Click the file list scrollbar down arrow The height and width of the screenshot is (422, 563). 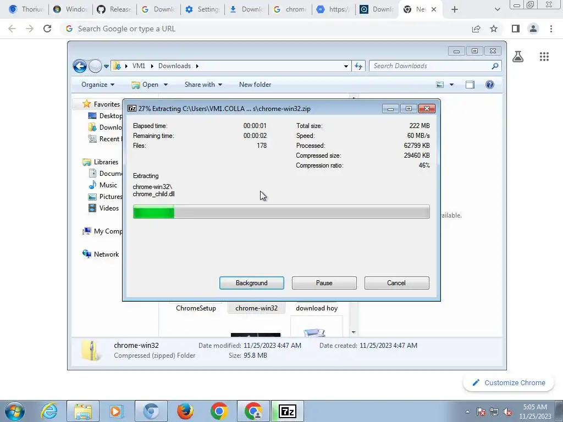tap(354, 332)
